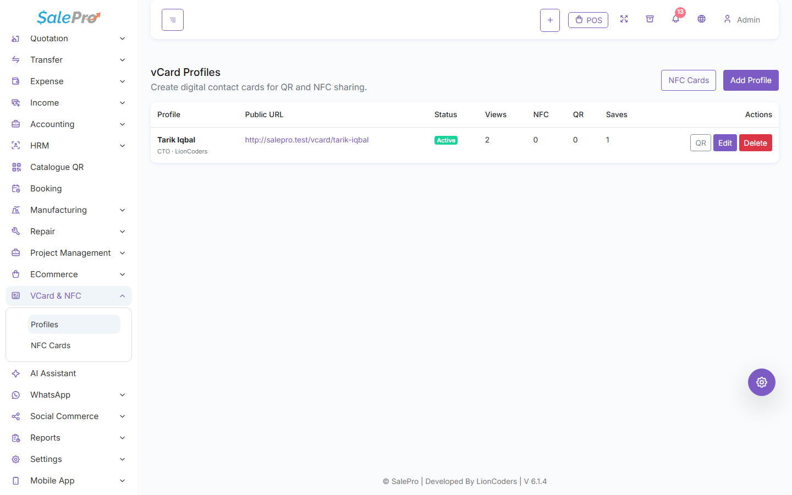Screen dimensions: 792x495
Task: Toggle fullscreen mode icon
Action: 624,19
